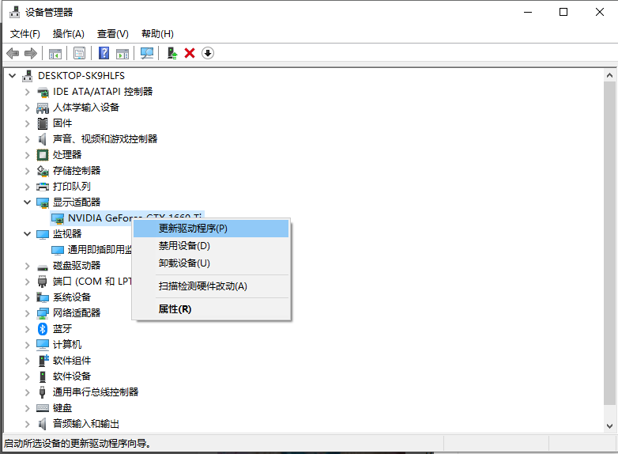Screen dimensions: 618x454
Task: Open the 查看(V) menu
Action: [113, 34]
